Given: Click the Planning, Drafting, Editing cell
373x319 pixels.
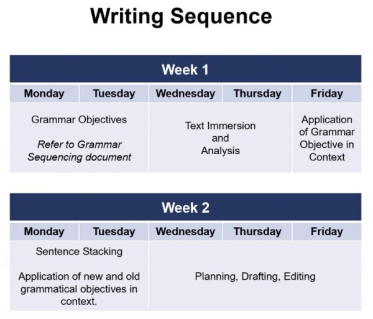Looking at the screenshot, I should pyautogui.click(x=255, y=276).
